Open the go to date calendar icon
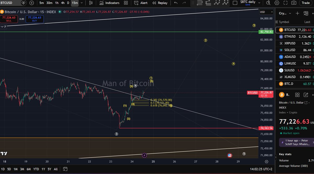 tap(65, 169)
